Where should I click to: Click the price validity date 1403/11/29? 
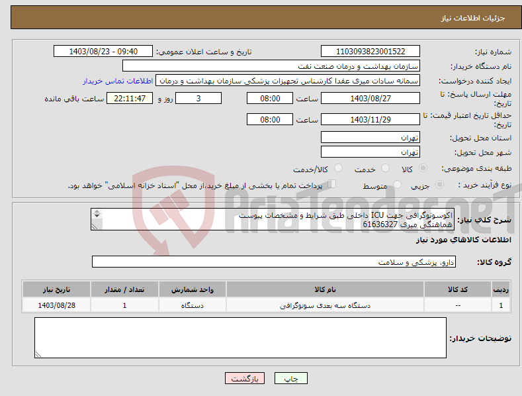coord(370,119)
